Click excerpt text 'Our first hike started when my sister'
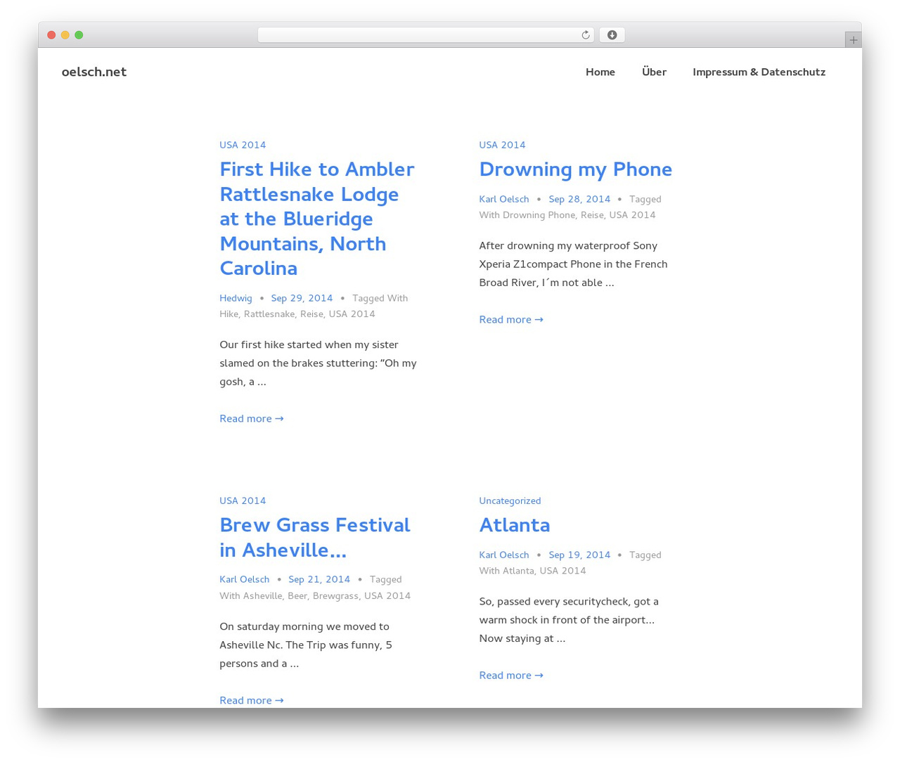The image size is (900, 762). tap(309, 344)
